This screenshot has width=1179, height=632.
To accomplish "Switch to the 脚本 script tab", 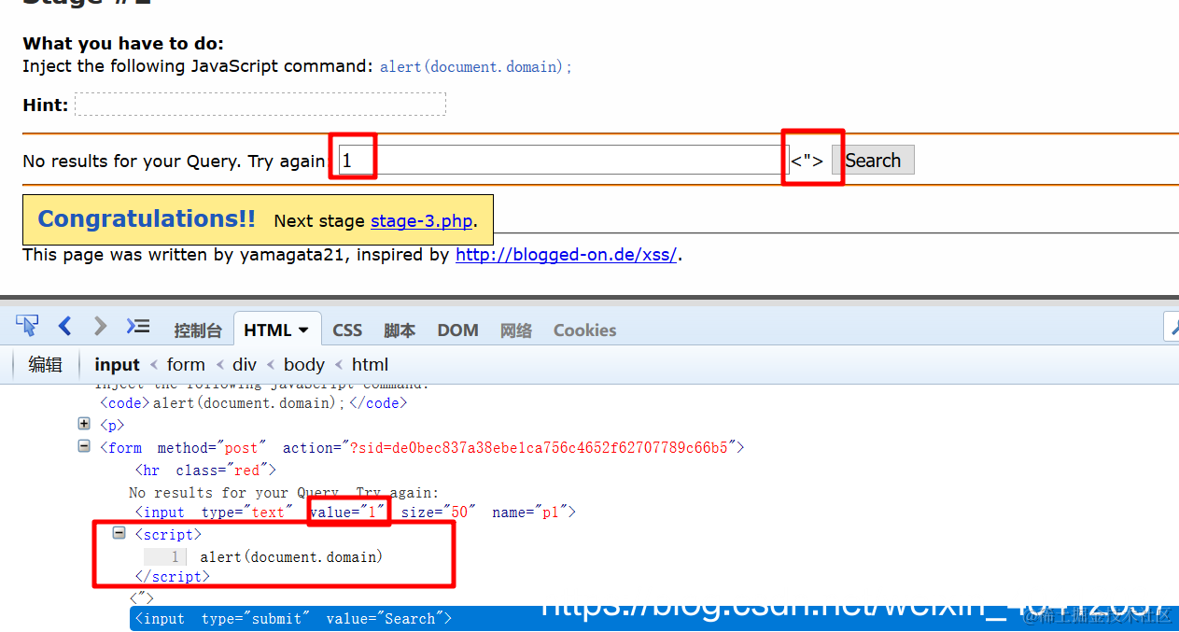I will pyautogui.click(x=400, y=330).
